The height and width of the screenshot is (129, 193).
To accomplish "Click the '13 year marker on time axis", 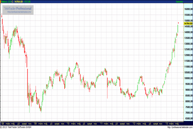I will coord(167,123).
